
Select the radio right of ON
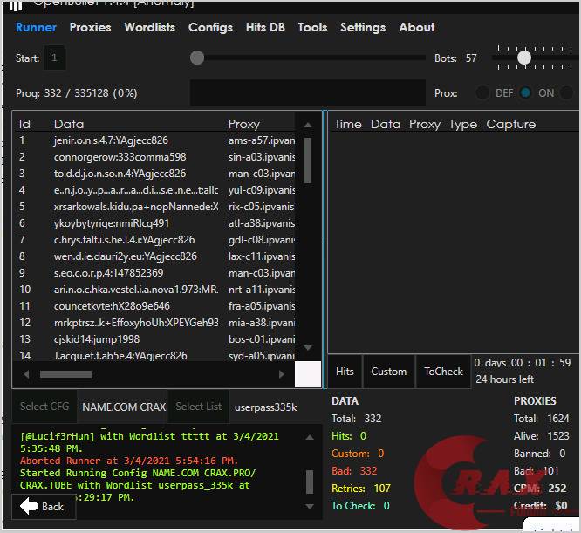point(566,92)
